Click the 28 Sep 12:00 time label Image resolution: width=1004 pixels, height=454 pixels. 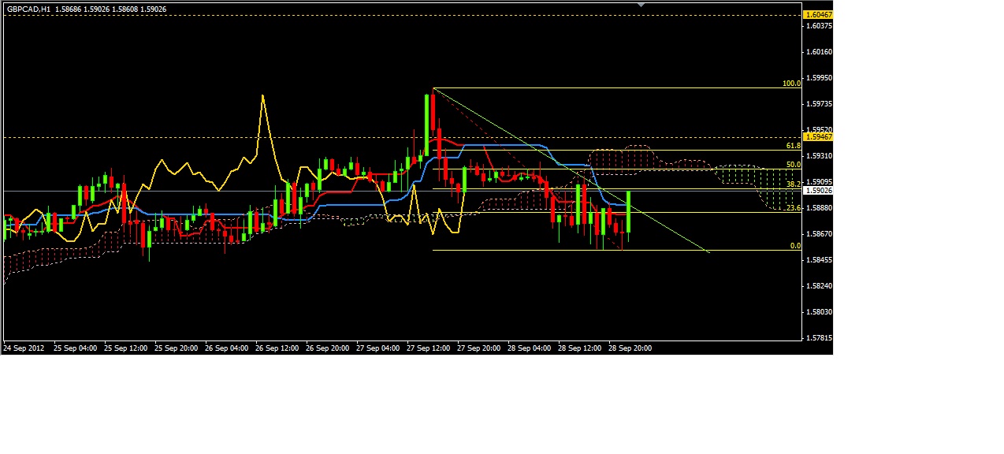tap(580, 348)
